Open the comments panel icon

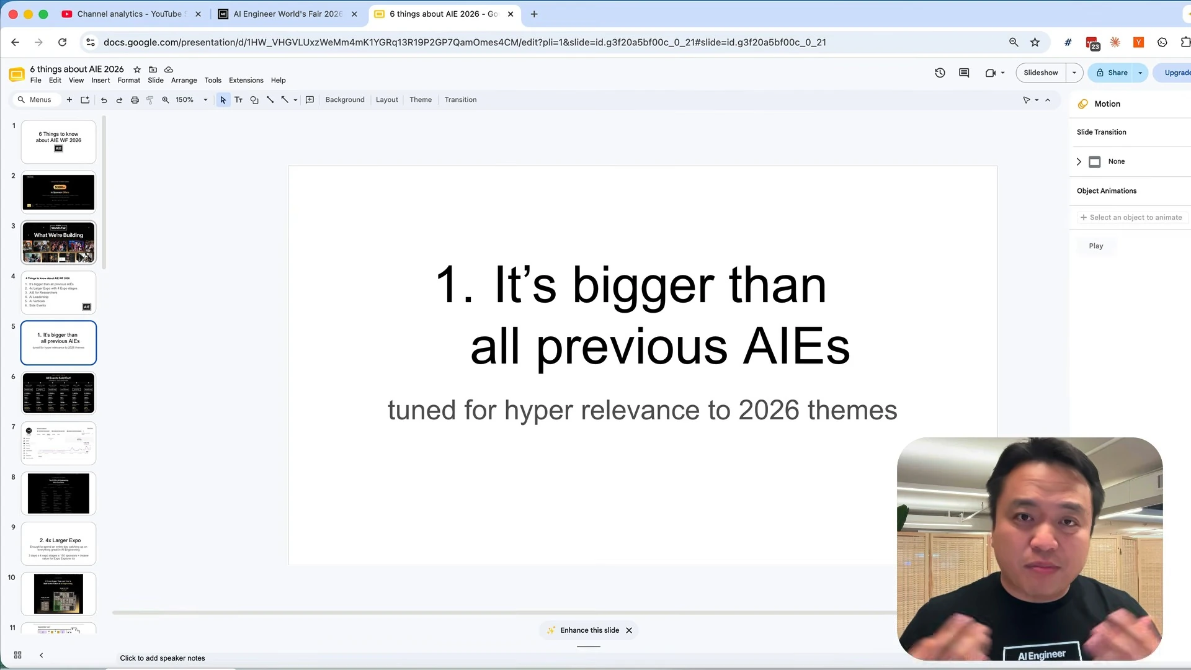964,73
